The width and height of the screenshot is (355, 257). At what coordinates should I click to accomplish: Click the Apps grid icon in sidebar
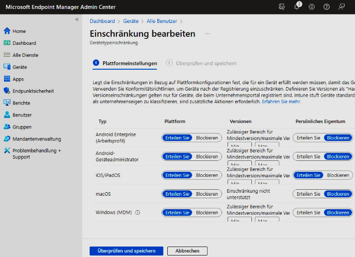tap(7, 79)
